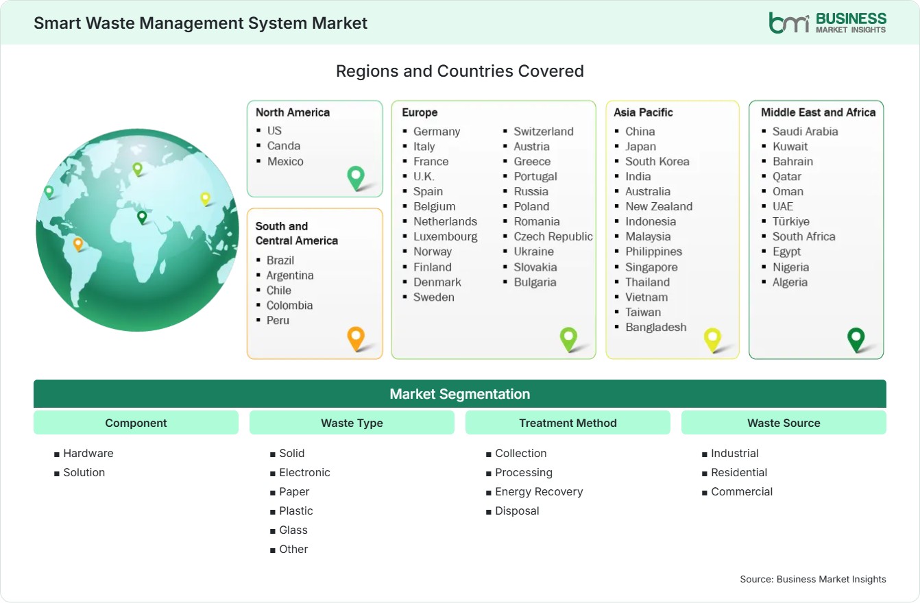The width and height of the screenshot is (920, 603).
Task: Click the Business Market Insights logo
Action: [x=827, y=22]
